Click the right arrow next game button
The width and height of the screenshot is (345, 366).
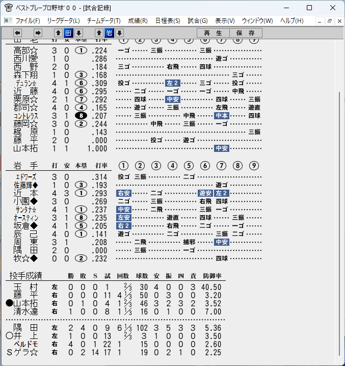38,33
